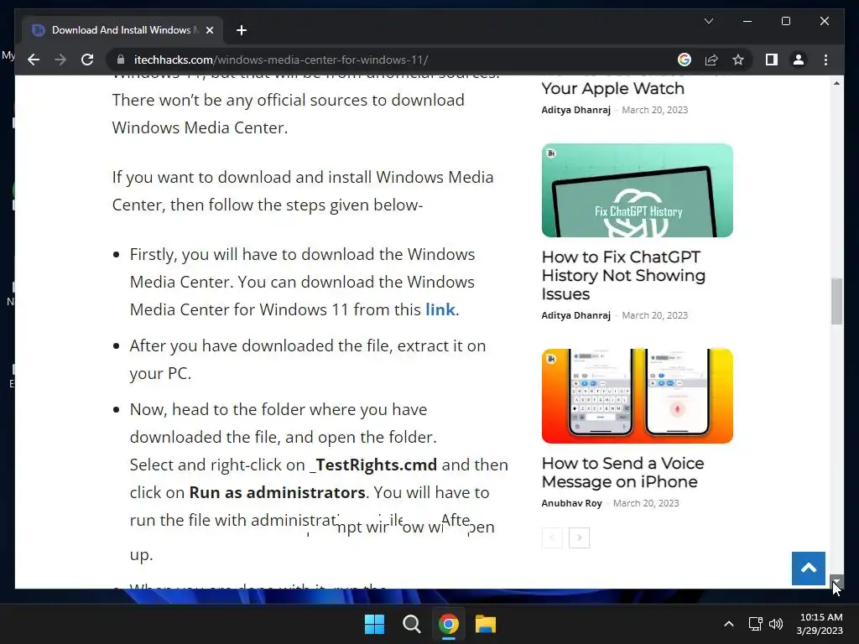Open the Windows Media Center download link

tap(440, 309)
